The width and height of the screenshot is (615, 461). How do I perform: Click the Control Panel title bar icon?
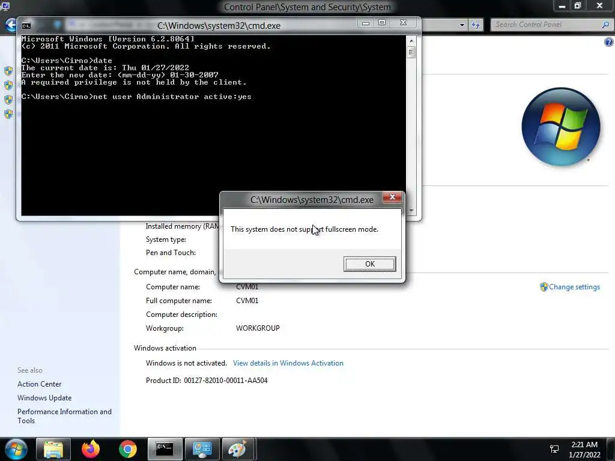click(x=5, y=5)
